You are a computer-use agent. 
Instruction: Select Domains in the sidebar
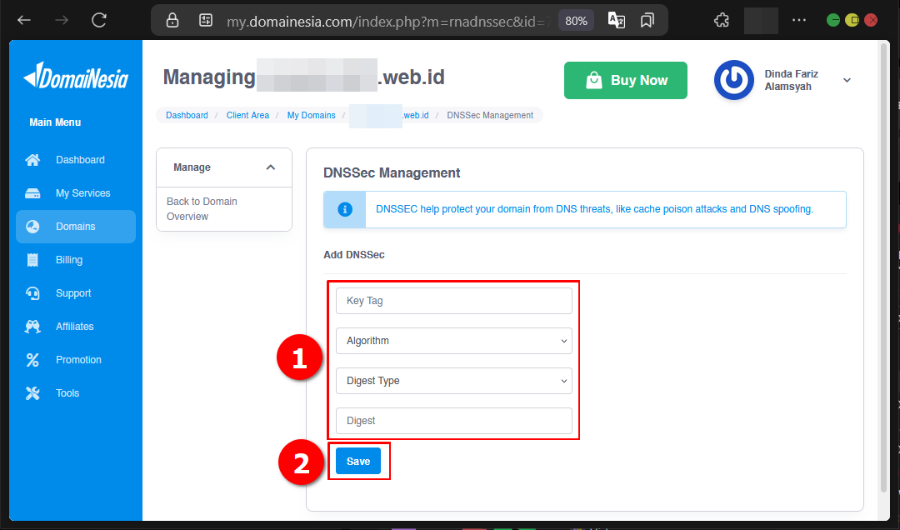click(76, 226)
